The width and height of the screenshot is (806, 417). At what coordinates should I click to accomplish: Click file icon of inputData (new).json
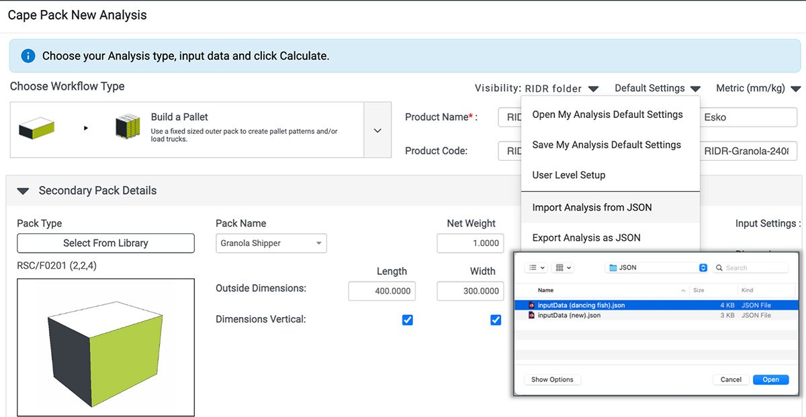pos(531,315)
